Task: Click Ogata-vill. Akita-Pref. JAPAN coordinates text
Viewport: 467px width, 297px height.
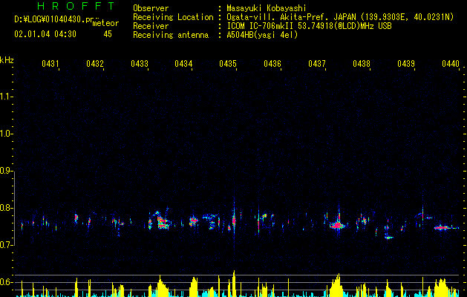Action: click(340, 17)
